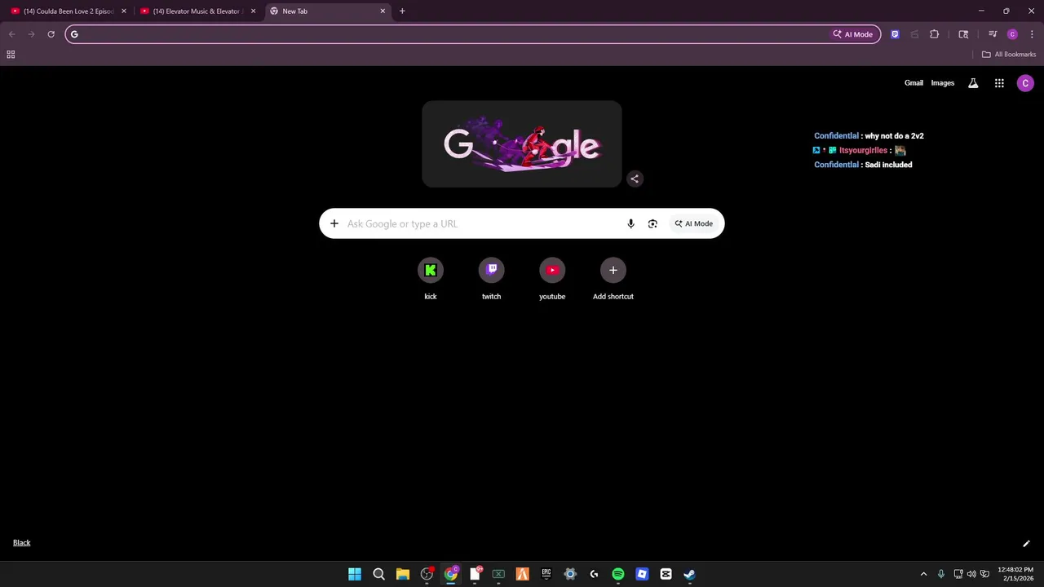Show hidden system tray icons

point(923,574)
